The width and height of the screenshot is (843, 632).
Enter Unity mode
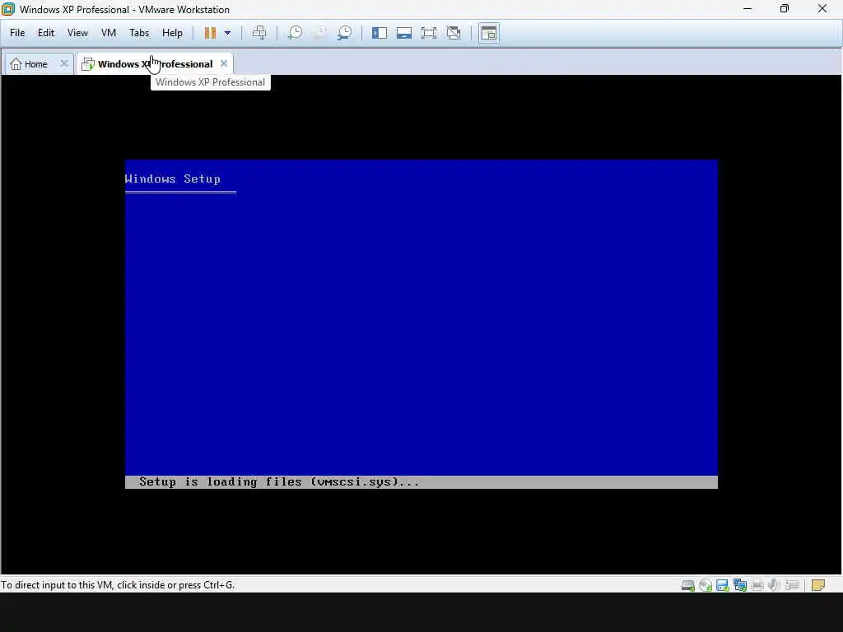coord(454,33)
